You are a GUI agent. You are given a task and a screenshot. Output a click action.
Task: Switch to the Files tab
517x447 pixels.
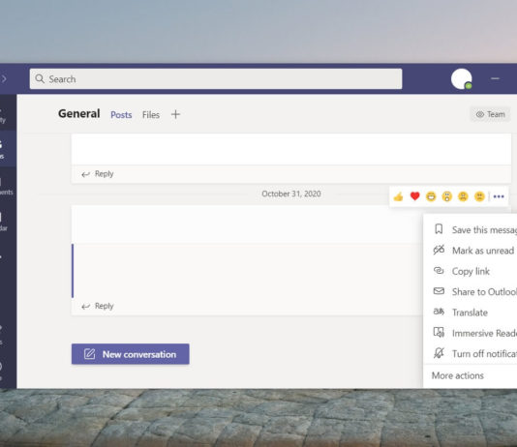click(151, 114)
